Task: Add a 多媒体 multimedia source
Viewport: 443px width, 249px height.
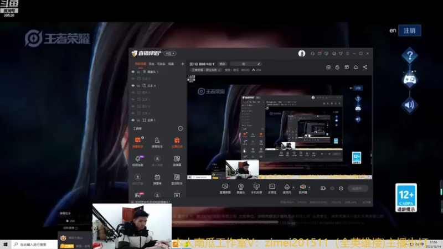Action: [272, 189]
